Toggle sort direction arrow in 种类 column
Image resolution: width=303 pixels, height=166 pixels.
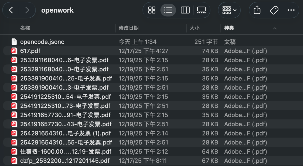tap(275, 28)
